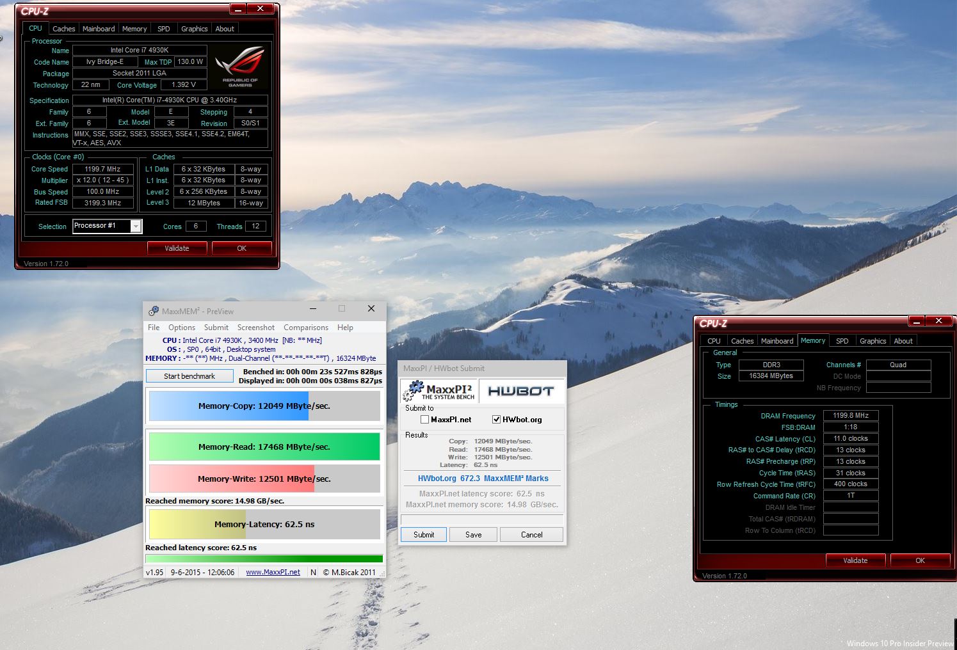Viewport: 957px width, 650px height.
Task: Click the MaxxPI² system bench logo
Action: click(438, 391)
